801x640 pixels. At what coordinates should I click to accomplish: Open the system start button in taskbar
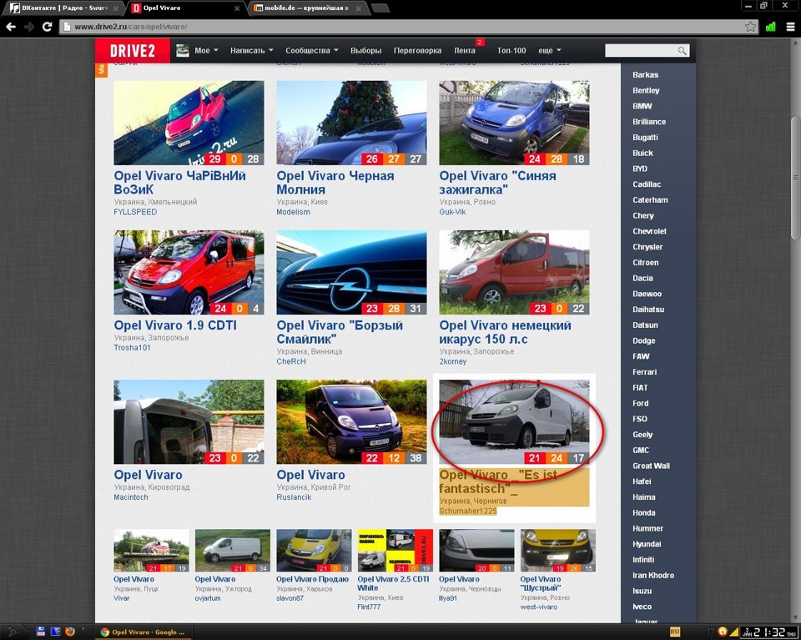13,632
